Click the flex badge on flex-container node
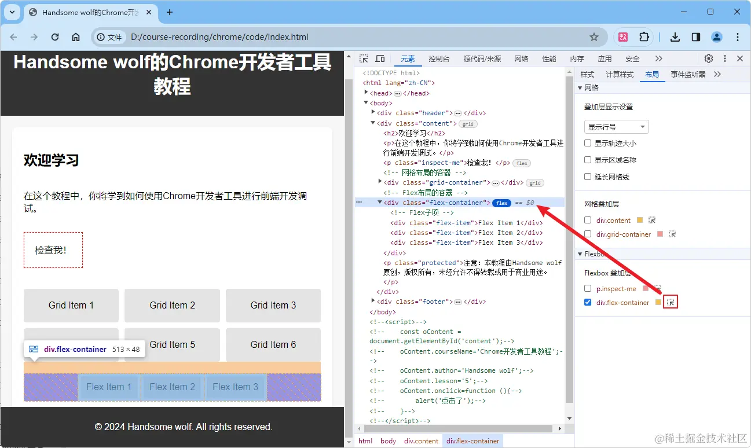 501,203
